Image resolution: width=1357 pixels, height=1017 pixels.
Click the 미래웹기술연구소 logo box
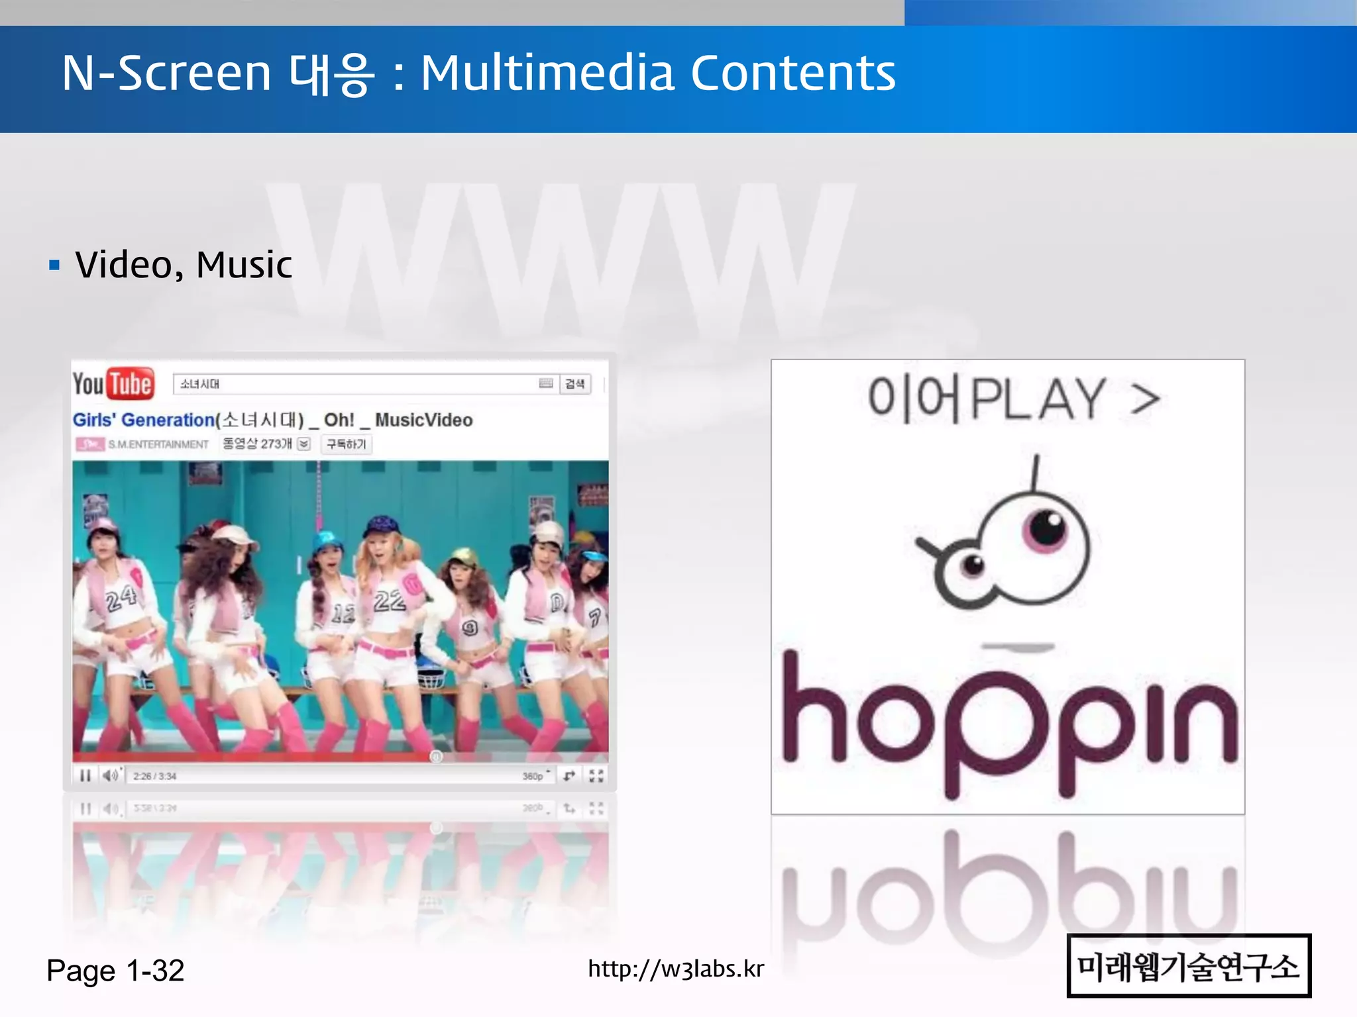click(x=1189, y=966)
